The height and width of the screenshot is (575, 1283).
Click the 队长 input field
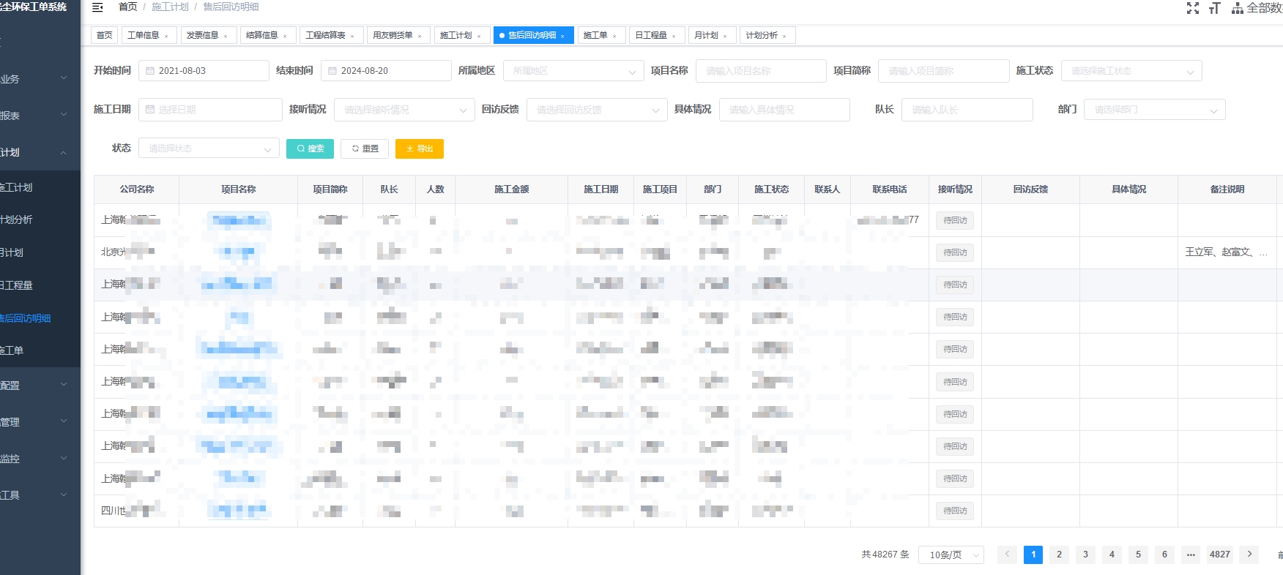967,110
